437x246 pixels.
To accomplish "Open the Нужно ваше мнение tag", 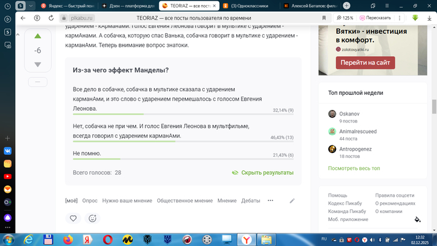I will point(127,200).
